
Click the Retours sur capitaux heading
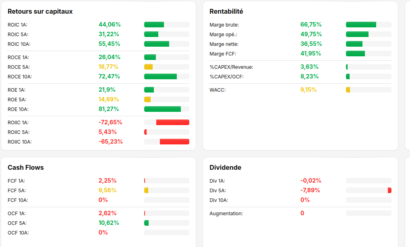(40, 12)
